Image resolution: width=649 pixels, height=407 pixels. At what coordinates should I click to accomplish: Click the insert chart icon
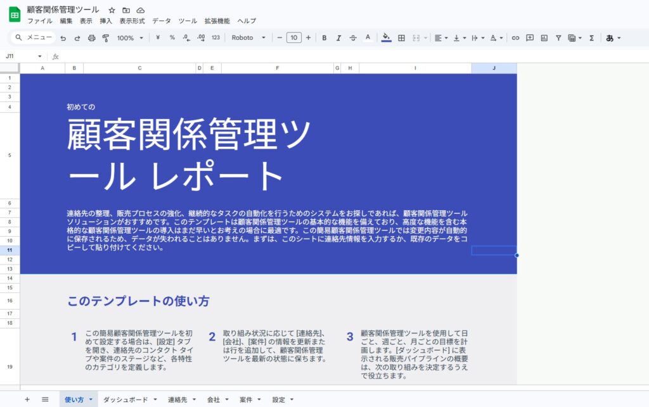click(x=544, y=38)
